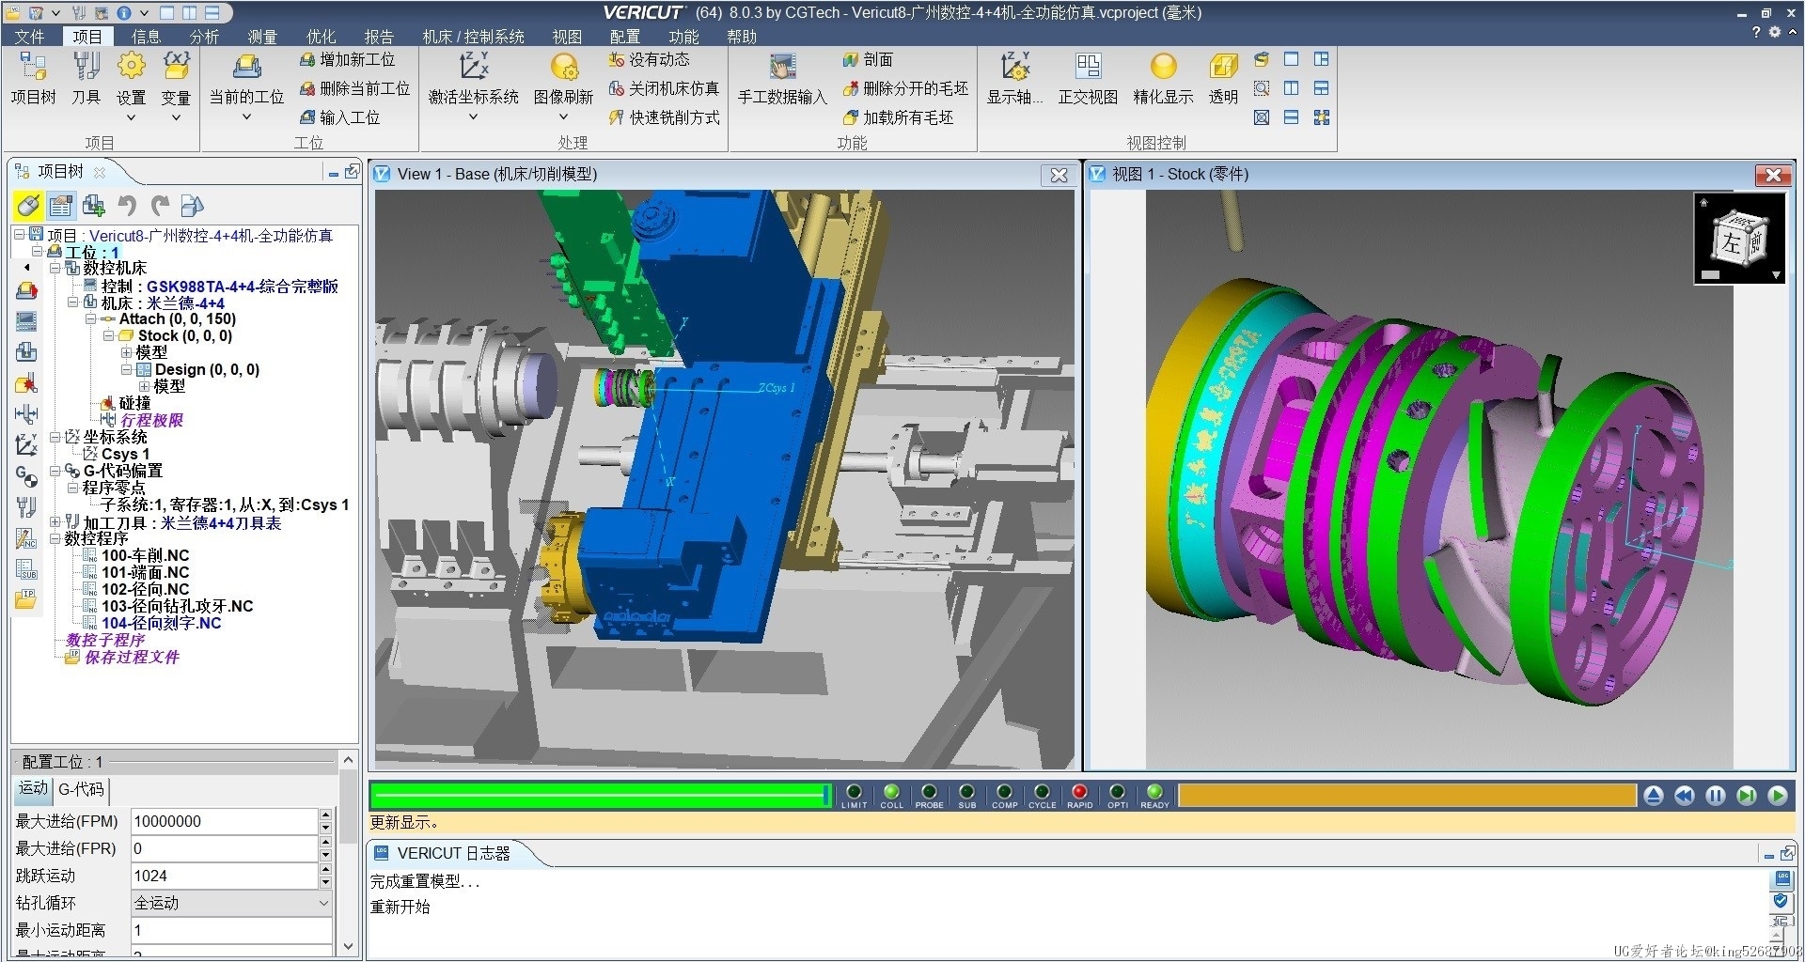Toggle 正交视图 orthographic view

click(1088, 77)
